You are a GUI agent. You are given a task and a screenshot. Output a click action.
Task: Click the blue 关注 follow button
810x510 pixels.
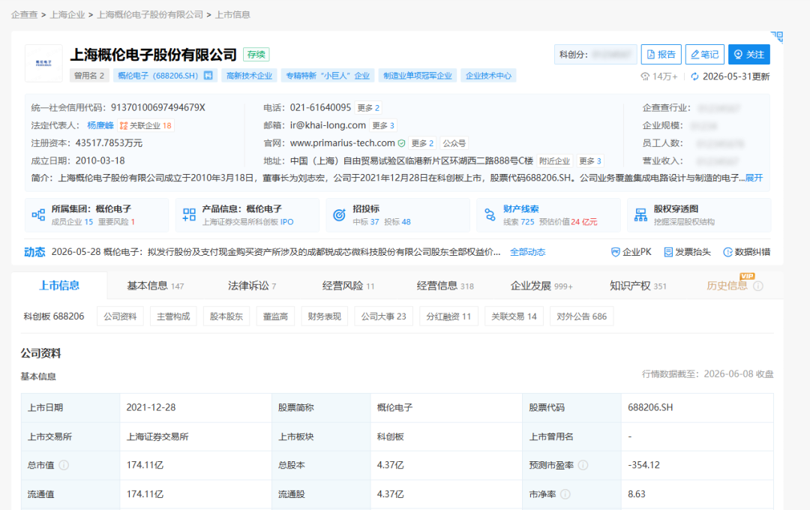(x=749, y=54)
